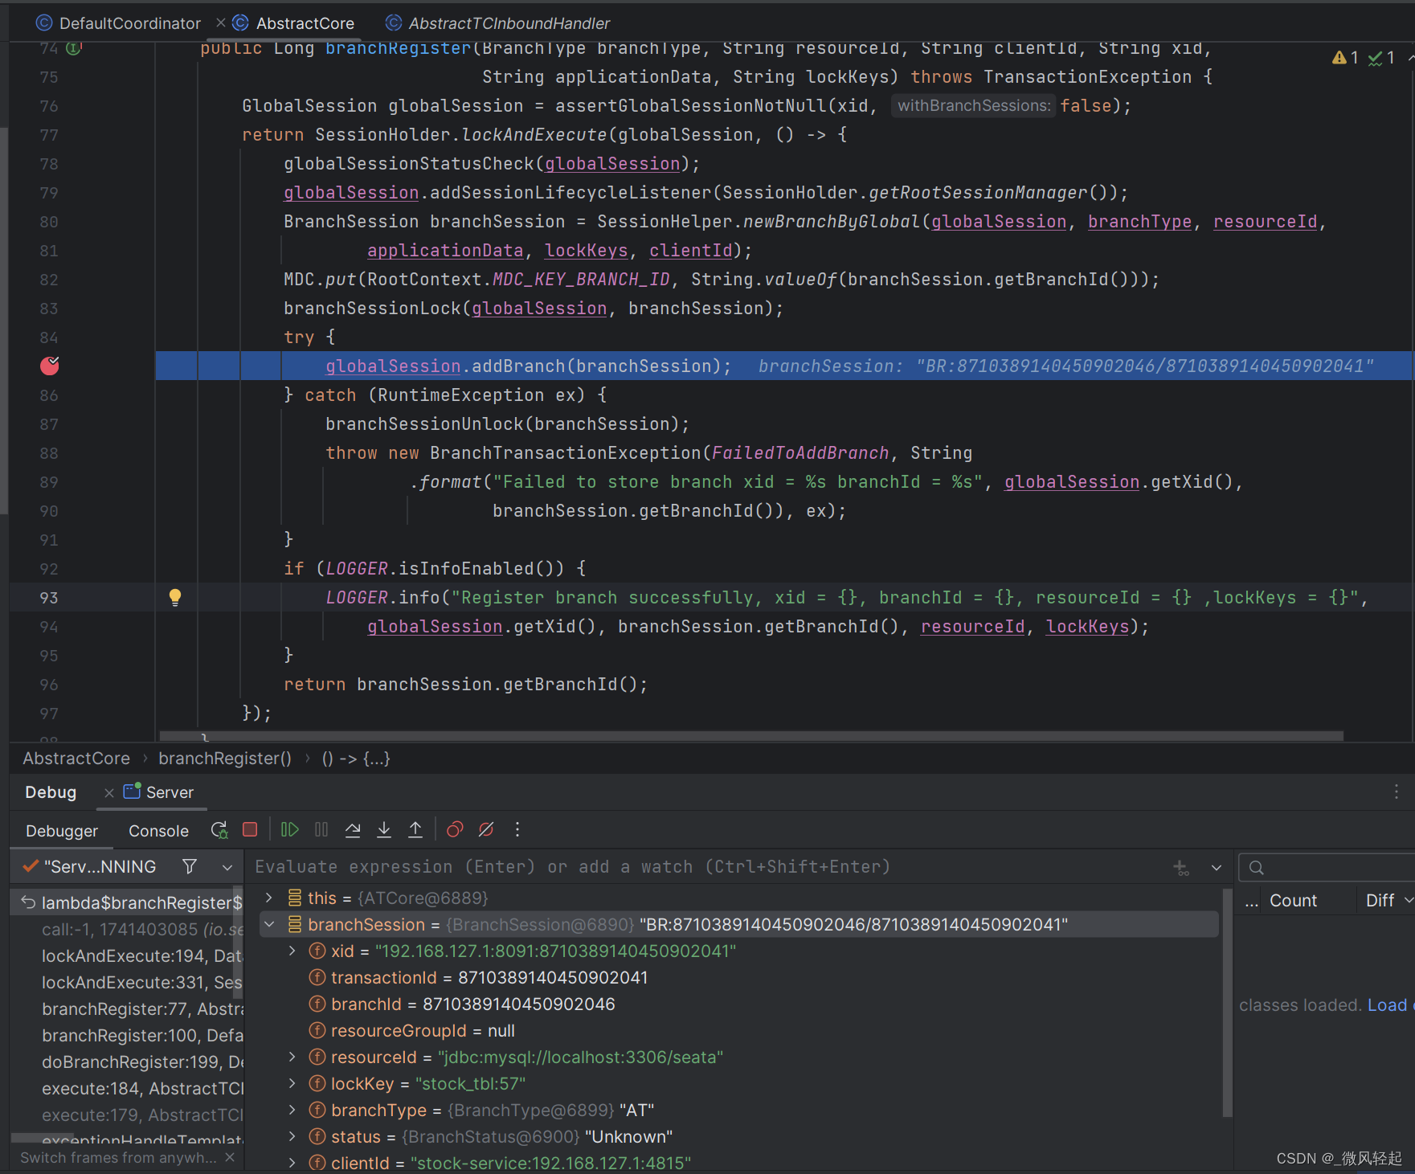The height and width of the screenshot is (1174, 1415).
Task: Open more debug toolbar actions menu
Action: (x=517, y=829)
